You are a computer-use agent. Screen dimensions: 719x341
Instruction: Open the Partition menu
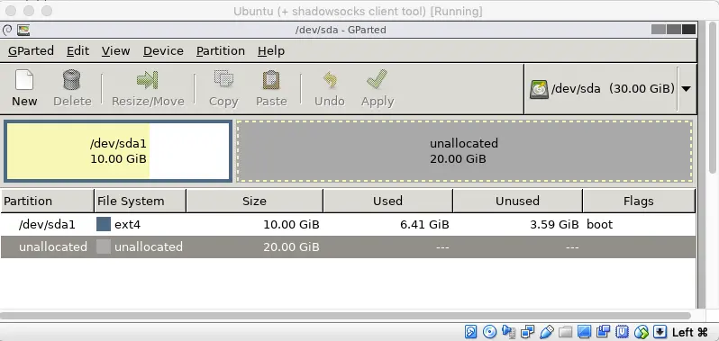[221, 50]
